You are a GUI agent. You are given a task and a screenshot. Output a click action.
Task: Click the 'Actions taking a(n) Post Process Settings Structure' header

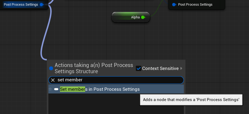[x=94, y=68]
